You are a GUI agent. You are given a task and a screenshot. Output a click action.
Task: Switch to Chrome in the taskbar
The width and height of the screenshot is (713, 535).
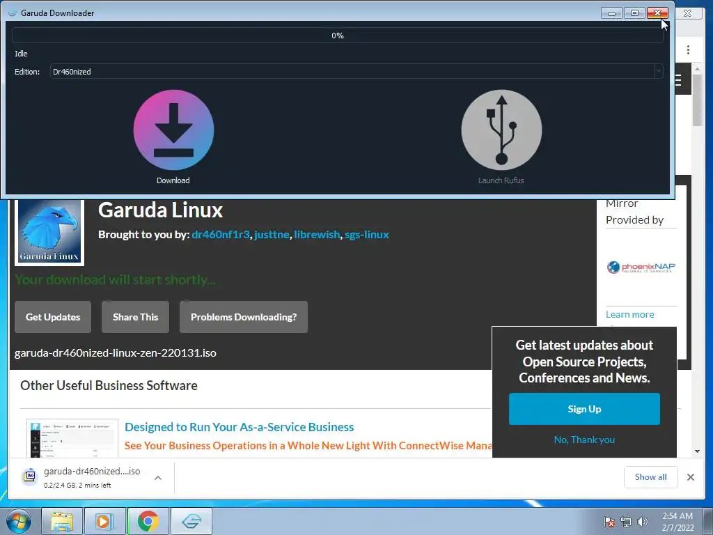(148, 521)
